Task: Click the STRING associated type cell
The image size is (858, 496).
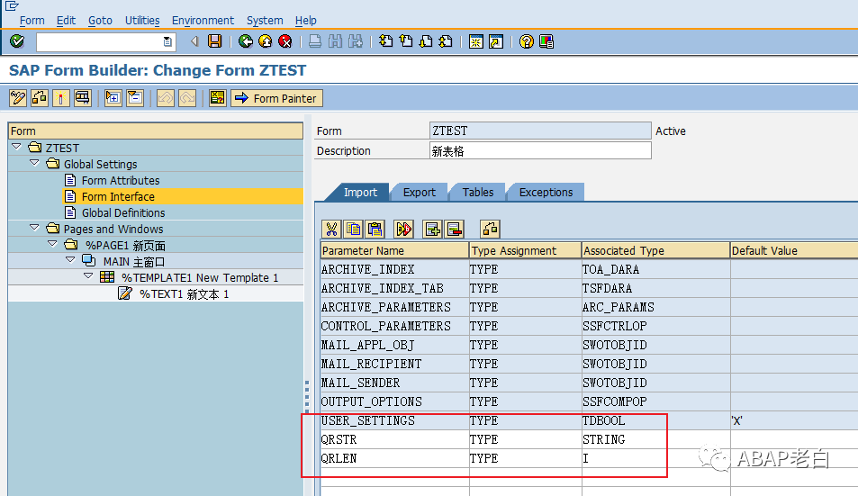Action: point(655,439)
